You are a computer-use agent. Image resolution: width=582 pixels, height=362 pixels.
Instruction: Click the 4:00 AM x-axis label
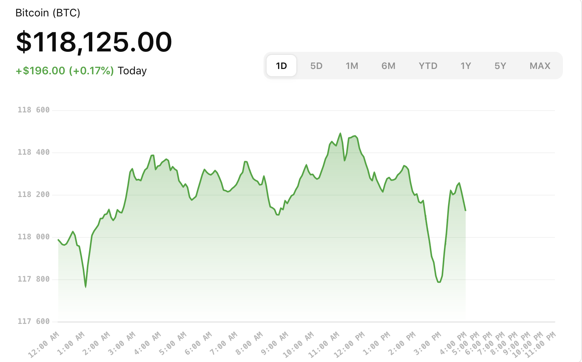tap(147, 344)
